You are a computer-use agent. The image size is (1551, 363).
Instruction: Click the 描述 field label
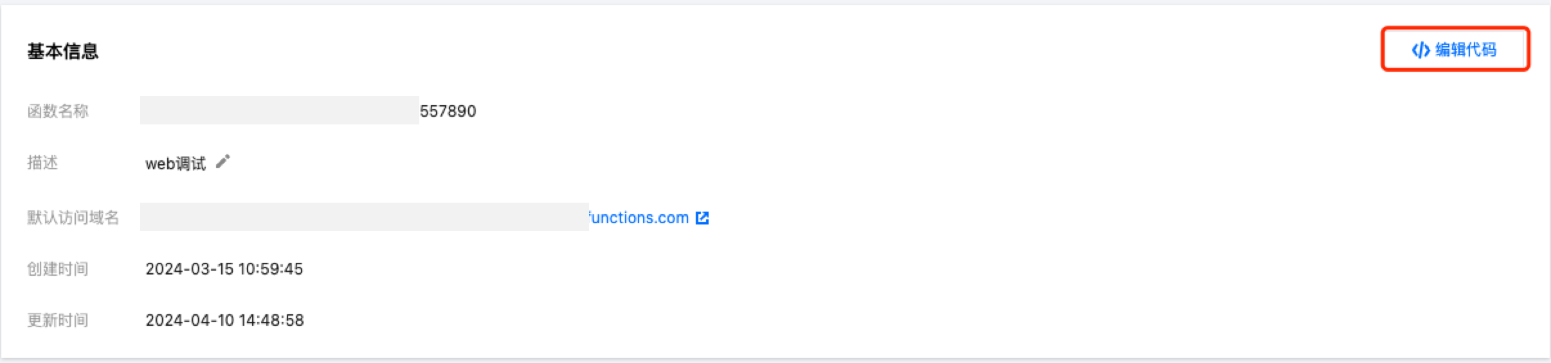[x=42, y=163]
